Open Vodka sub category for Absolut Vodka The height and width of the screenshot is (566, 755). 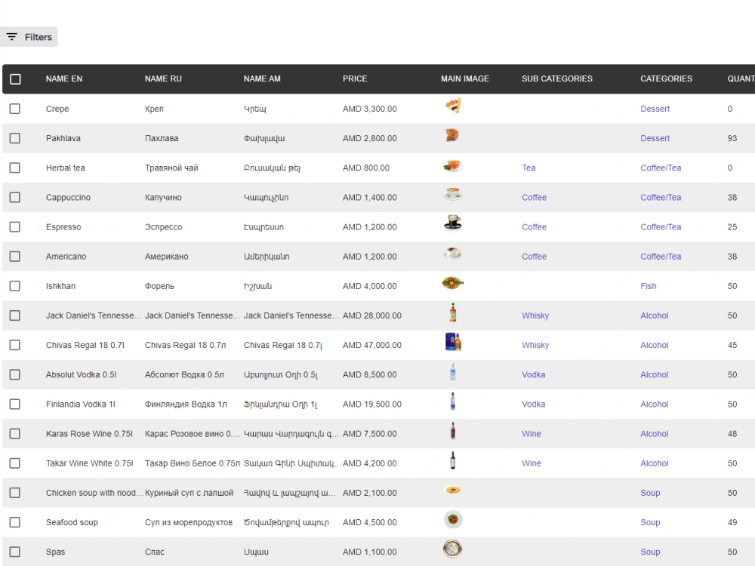533,374
